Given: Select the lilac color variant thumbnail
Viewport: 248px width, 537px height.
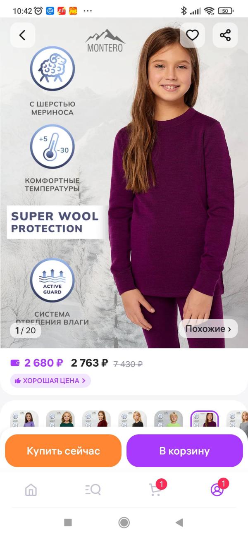Looking at the screenshot, I should coord(24,419).
